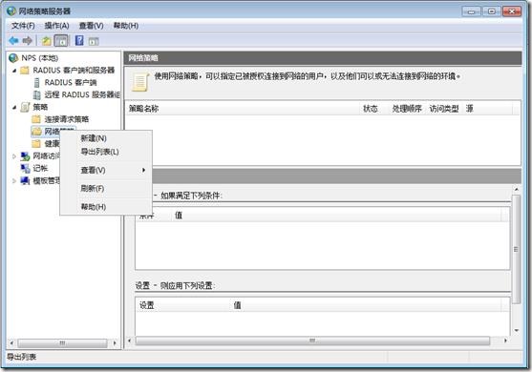This screenshot has height=372, width=532.
Task: Click the 策略 scroll icon
Action: 25,107
